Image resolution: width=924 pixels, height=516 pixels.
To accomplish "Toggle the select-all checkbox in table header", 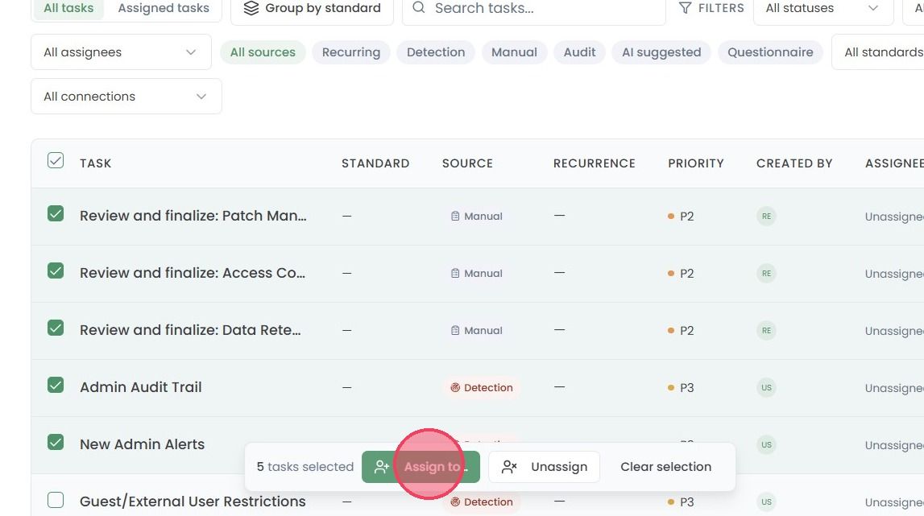I will point(56,160).
